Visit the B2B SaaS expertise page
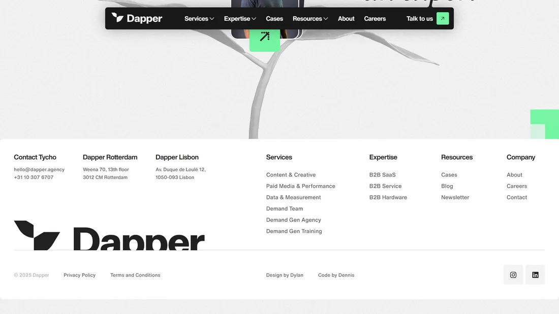 pos(382,175)
